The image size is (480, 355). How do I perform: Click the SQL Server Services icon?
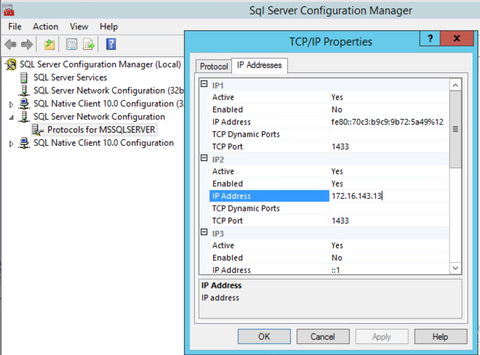(x=24, y=77)
